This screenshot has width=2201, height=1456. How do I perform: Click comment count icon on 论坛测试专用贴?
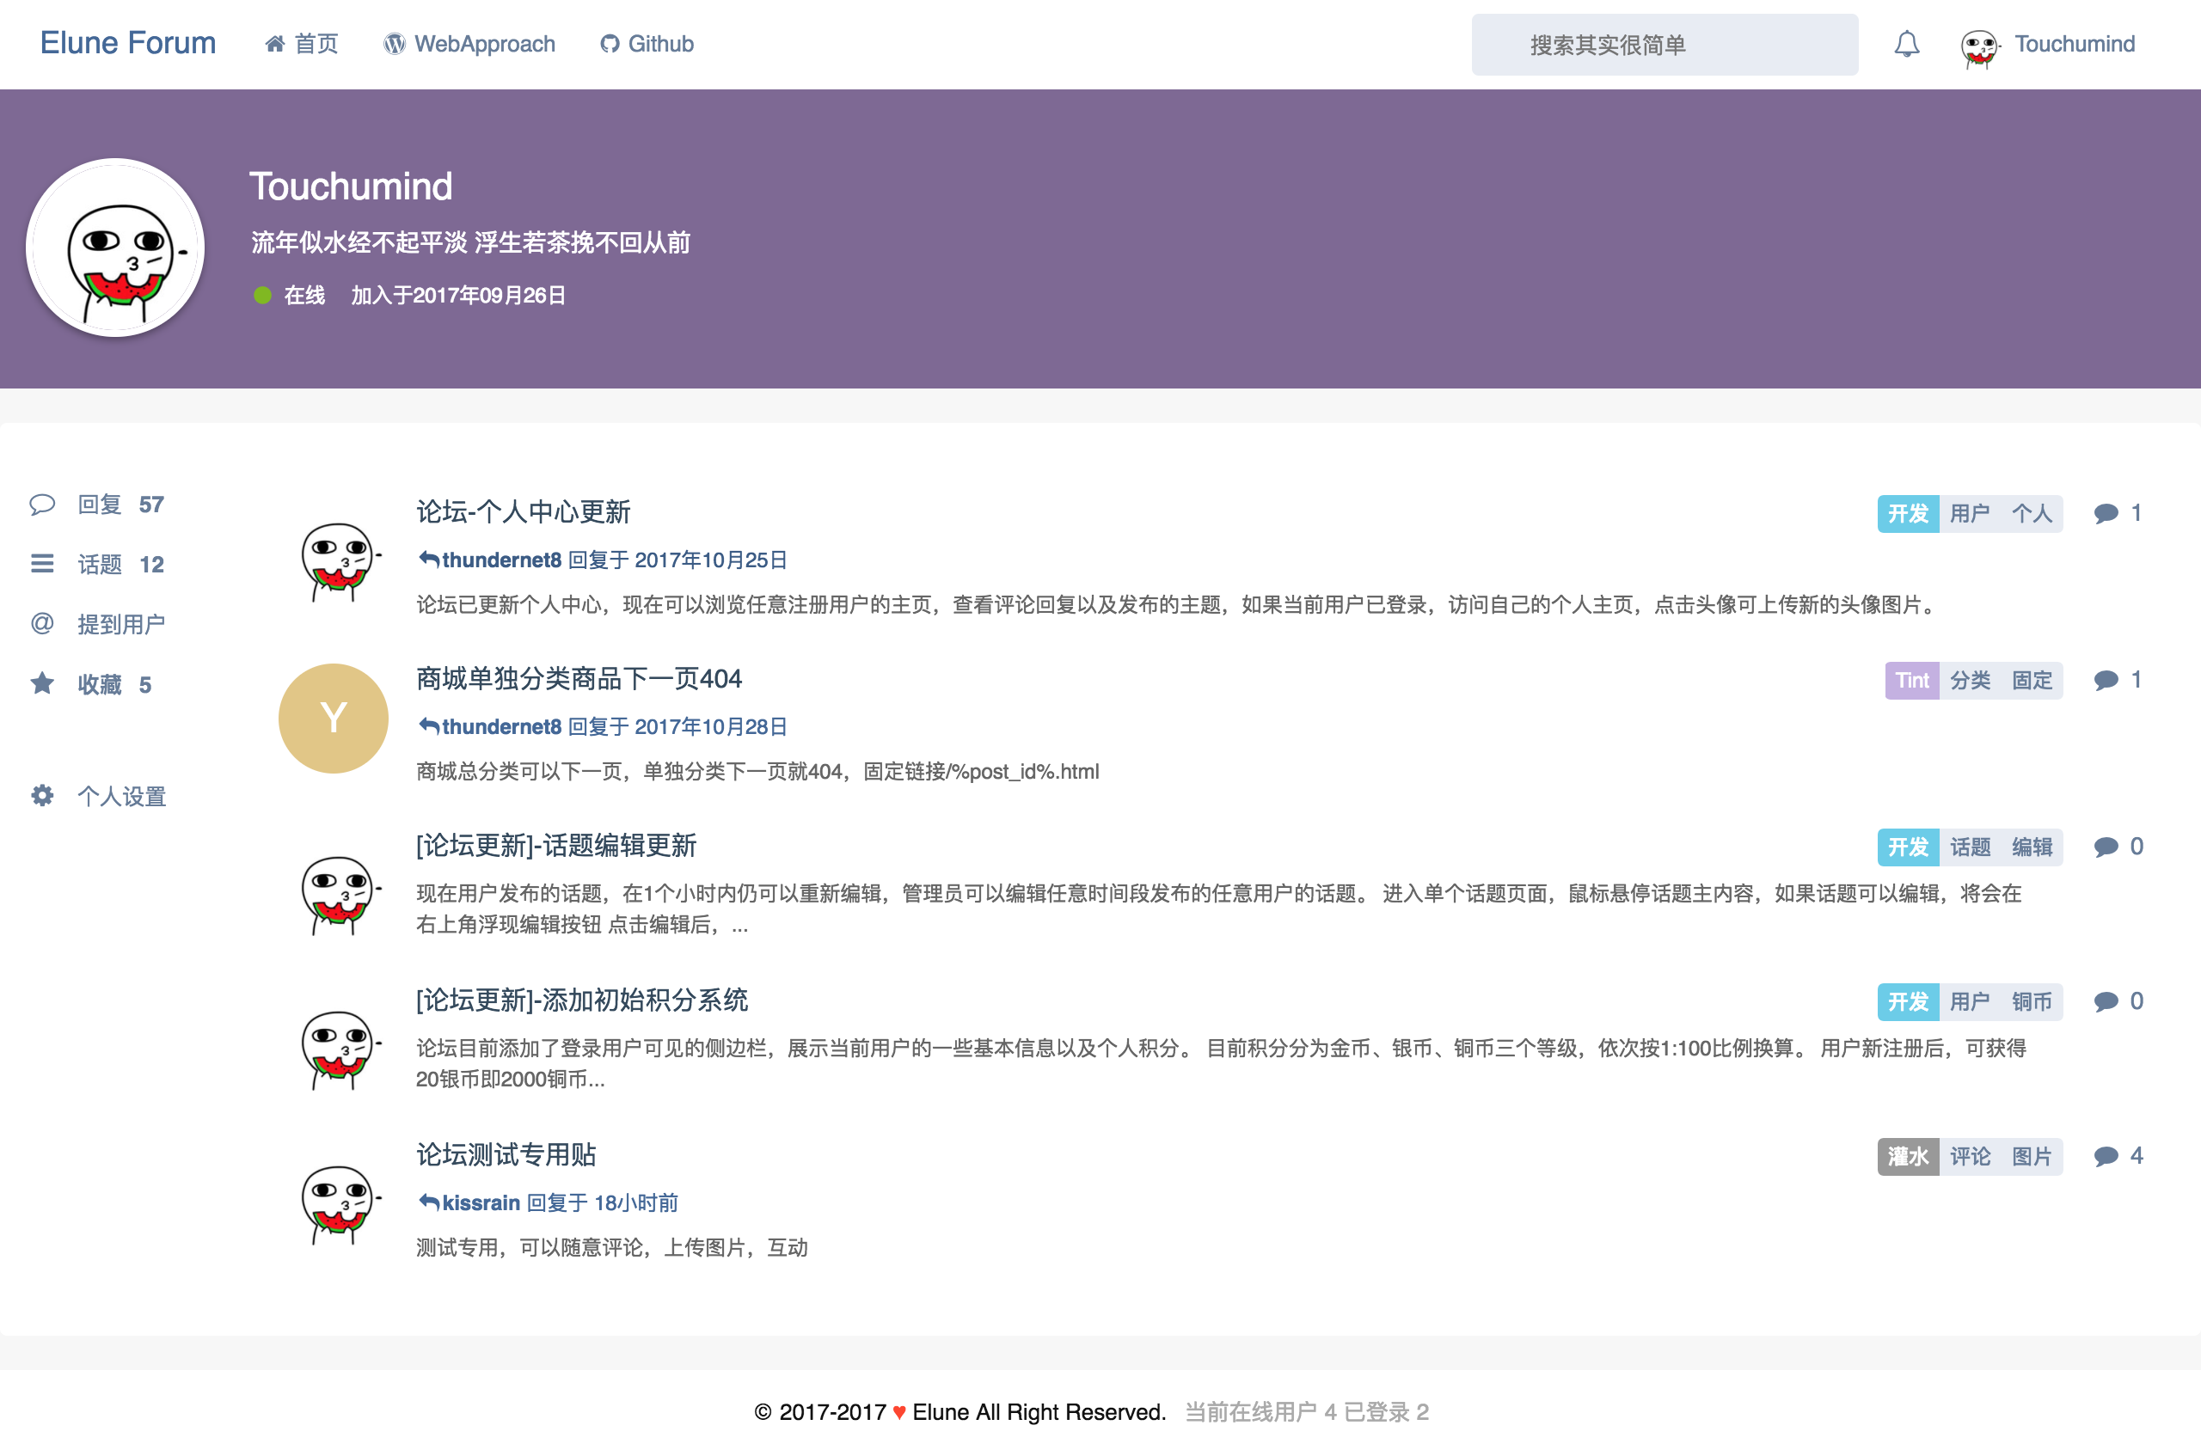[2106, 1156]
